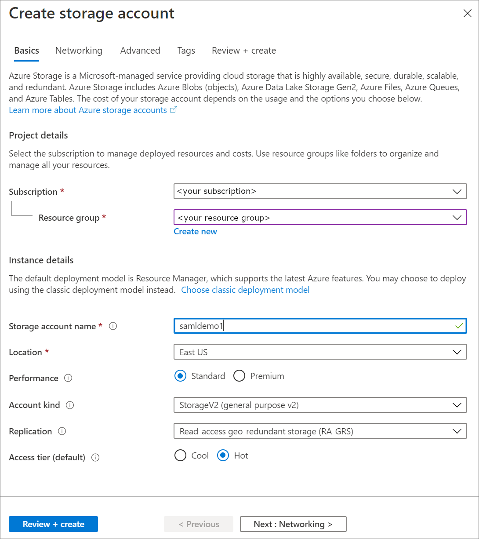Click the info icon beside Storage account name
This screenshot has height=539, width=479.
click(112, 326)
